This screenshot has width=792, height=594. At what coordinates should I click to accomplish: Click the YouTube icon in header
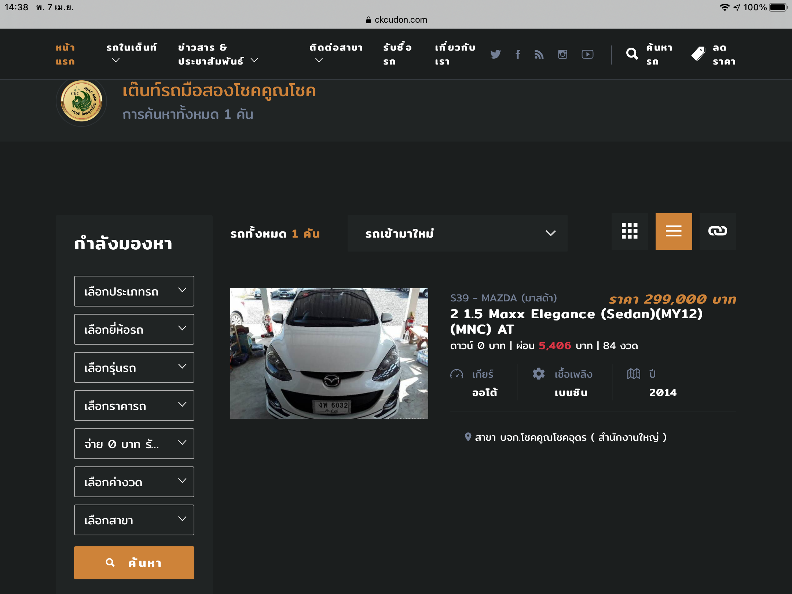point(587,54)
